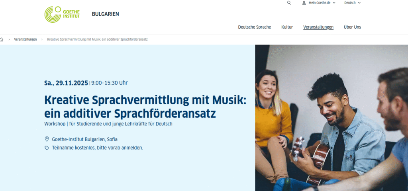The image size is (408, 191).
Task: Click the guitar players event photo
Action: (x=331, y=118)
